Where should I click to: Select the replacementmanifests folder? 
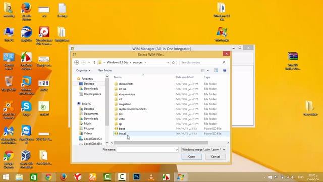[132, 109]
